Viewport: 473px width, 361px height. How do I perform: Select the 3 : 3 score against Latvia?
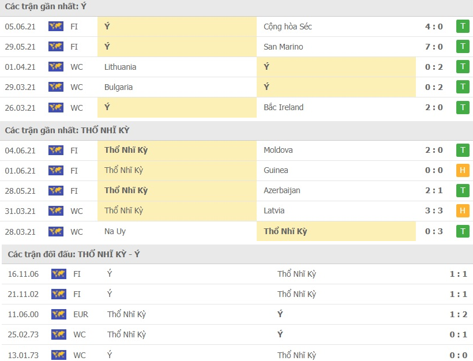[434, 210]
